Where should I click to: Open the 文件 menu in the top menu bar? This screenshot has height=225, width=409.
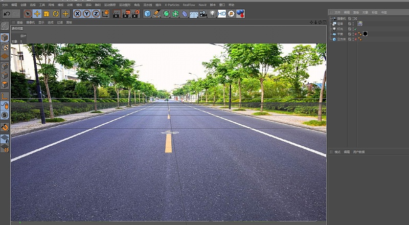pos(5,5)
